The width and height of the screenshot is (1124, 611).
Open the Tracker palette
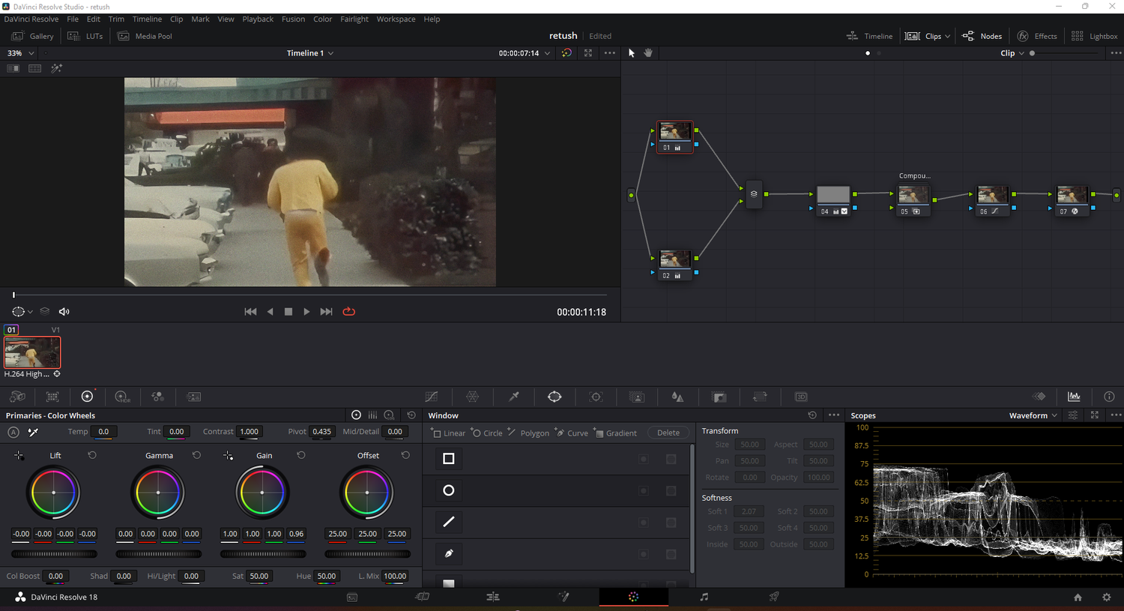(x=596, y=397)
